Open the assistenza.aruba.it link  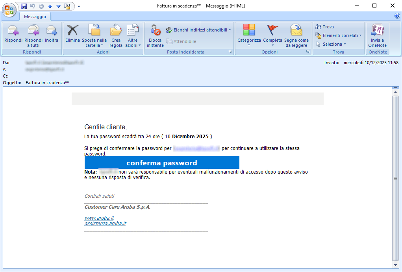[105, 224]
